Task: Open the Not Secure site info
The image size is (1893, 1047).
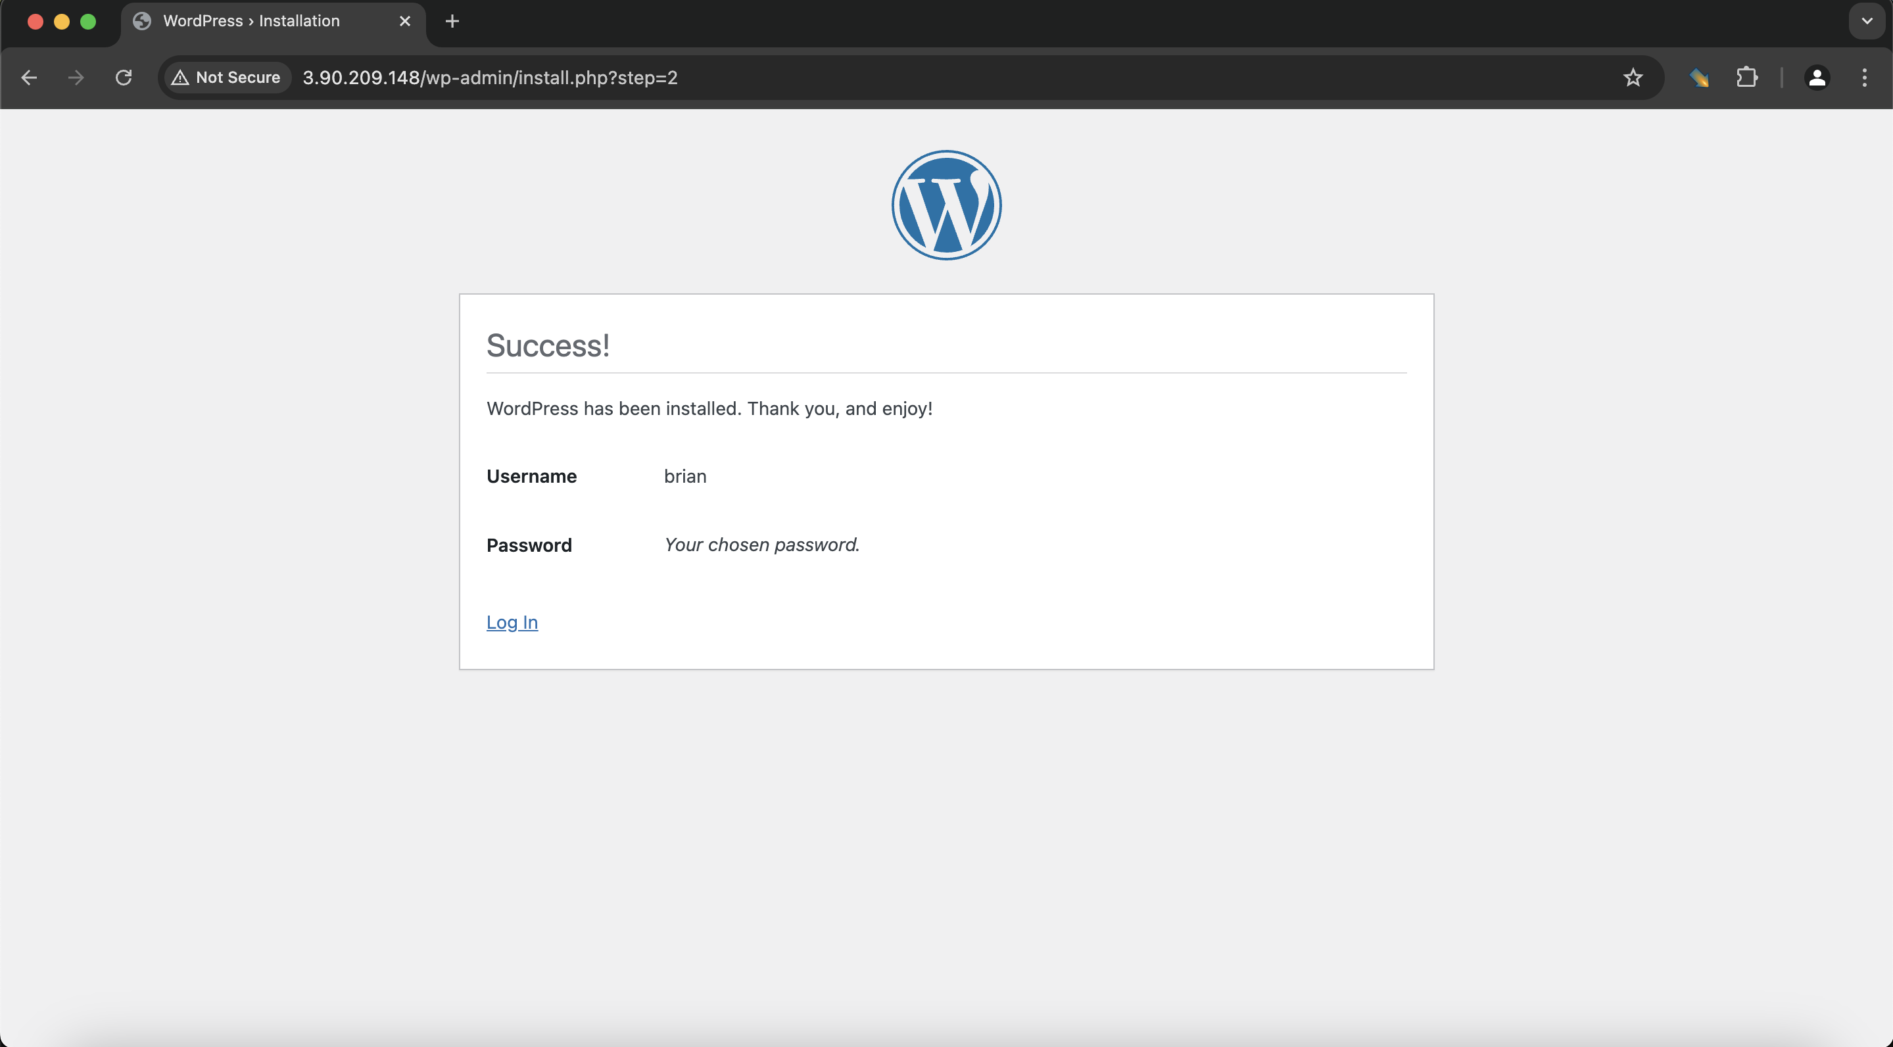Action: (x=226, y=78)
